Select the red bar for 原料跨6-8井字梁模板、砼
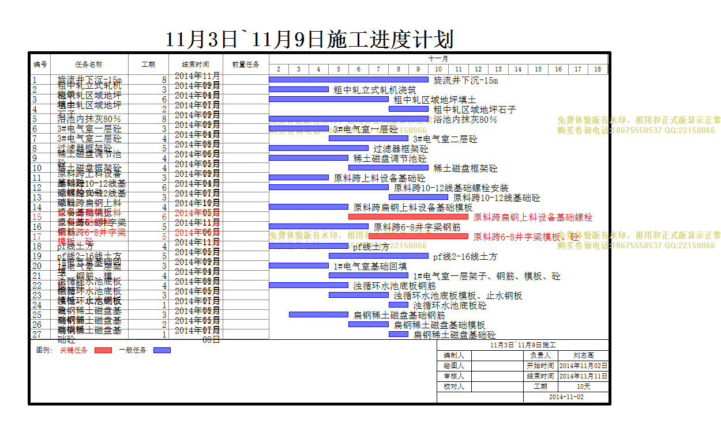Image resolution: width=721 pixels, height=432 pixels. 418,236
